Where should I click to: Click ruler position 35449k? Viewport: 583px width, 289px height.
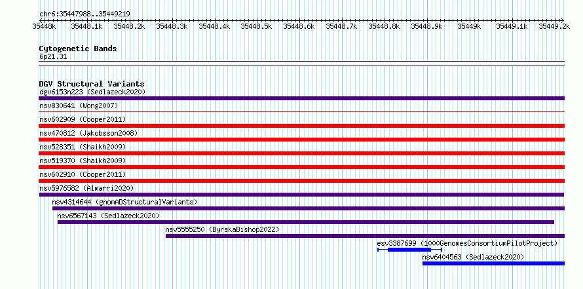coord(469,26)
